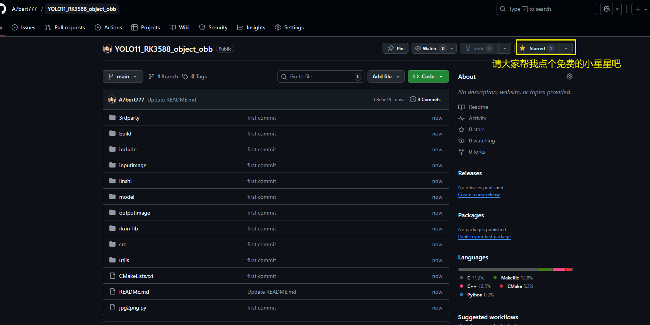Click the Python 0.2% language entry

[476, 295]
